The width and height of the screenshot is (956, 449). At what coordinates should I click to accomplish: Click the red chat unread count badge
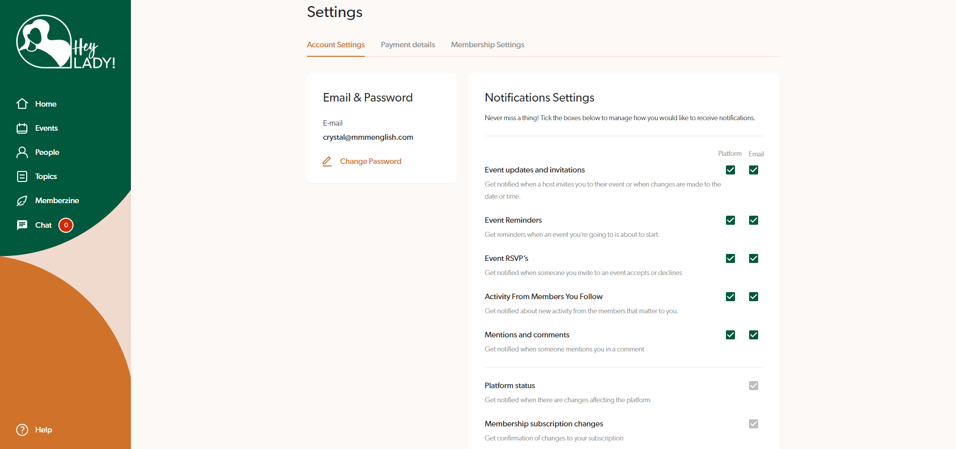click(x=66, y=225)
